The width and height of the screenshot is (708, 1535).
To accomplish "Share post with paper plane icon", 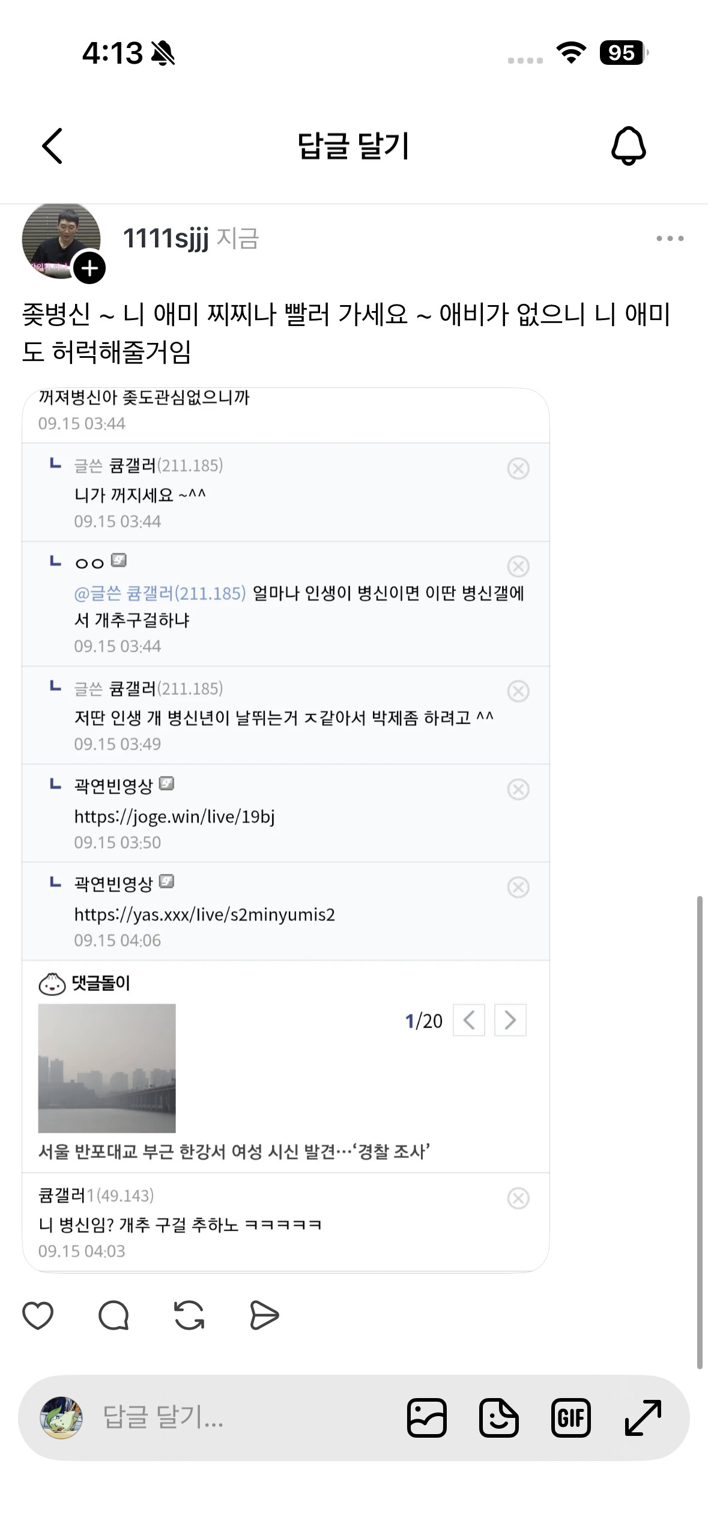I will [264, 1316].
